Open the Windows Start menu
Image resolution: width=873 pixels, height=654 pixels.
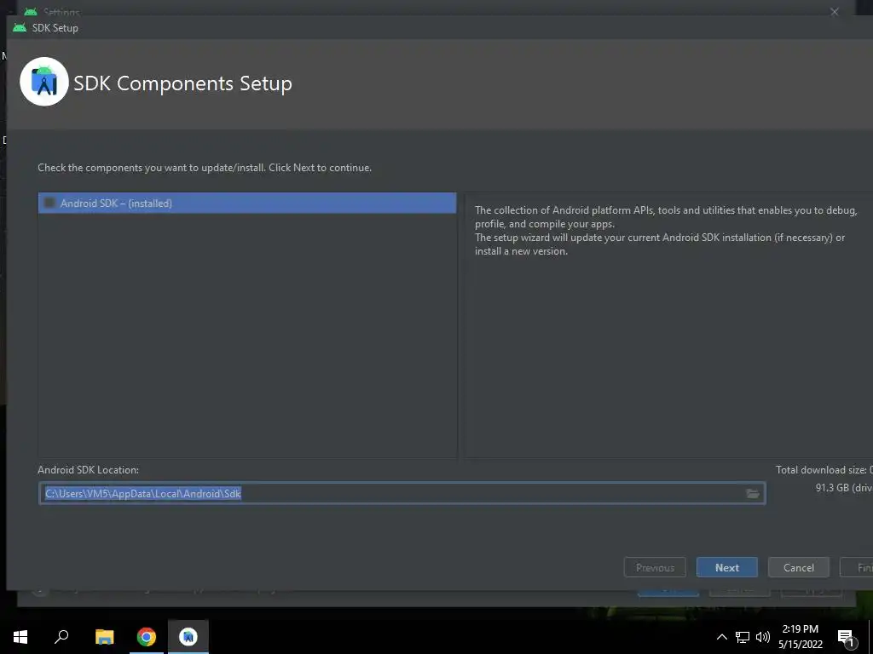pyautogui.click(x=20, y=636)
